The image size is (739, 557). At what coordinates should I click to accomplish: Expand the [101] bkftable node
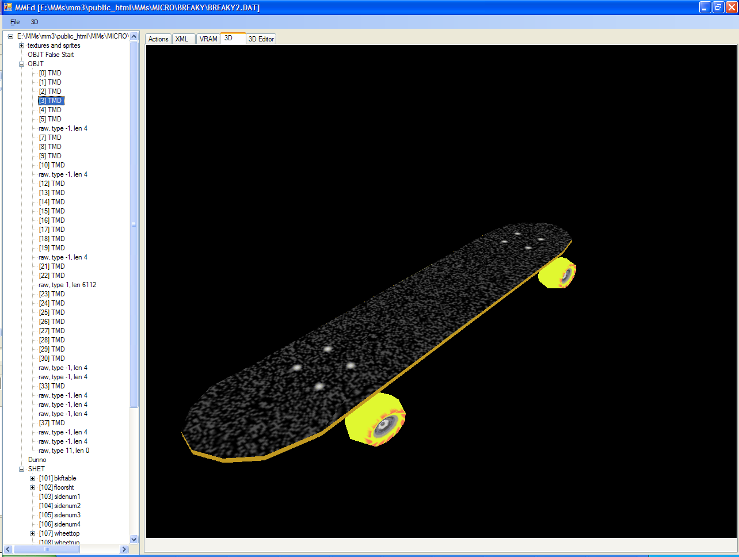tap(33, 478)
